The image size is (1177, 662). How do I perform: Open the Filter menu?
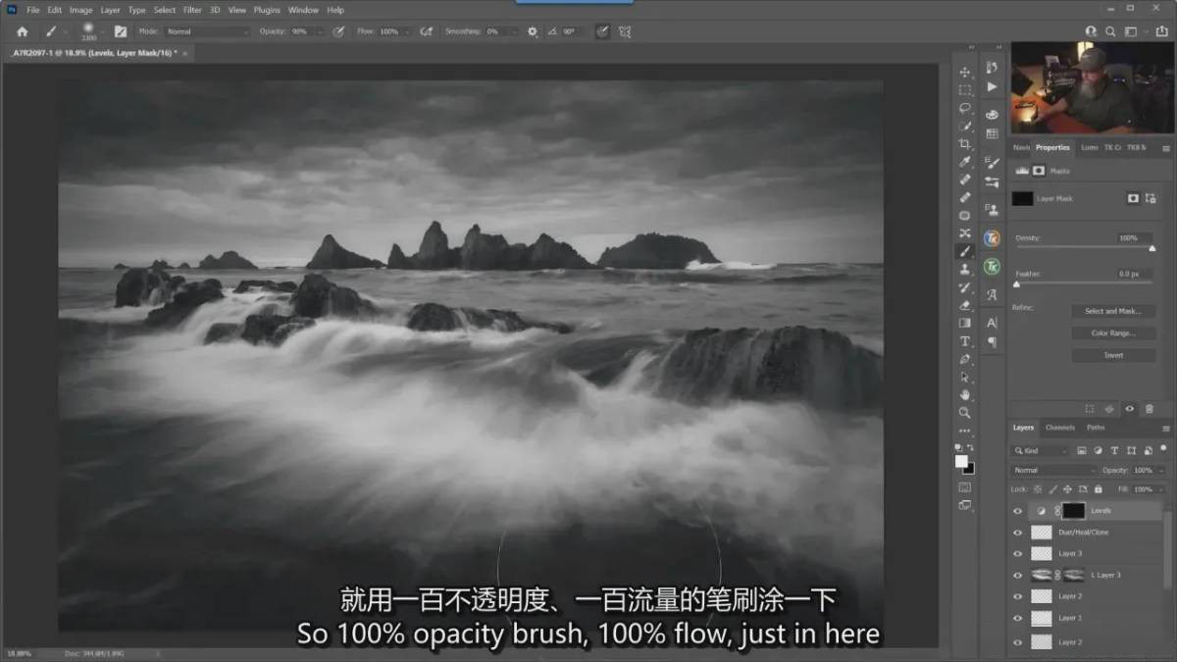(x=192, y=10)
